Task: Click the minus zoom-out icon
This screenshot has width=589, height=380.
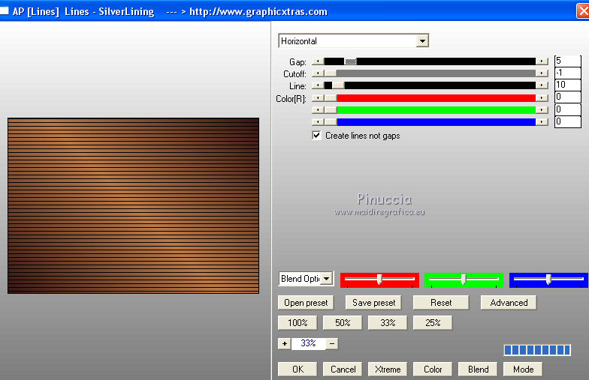Action: coord(332,343)
